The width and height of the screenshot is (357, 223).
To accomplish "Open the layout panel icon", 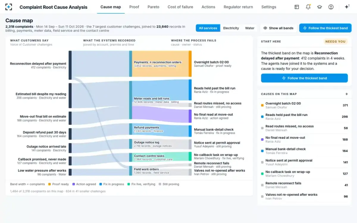I will tap(297, 7).
